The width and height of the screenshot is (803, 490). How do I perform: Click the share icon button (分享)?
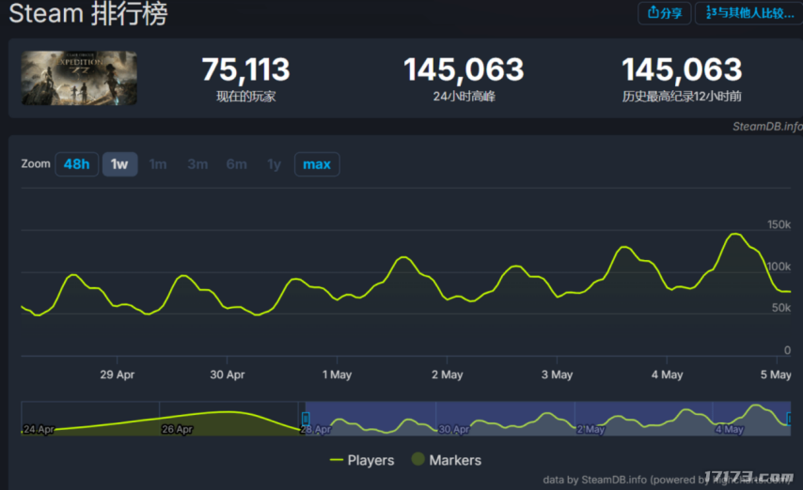[x=664, y=13]
